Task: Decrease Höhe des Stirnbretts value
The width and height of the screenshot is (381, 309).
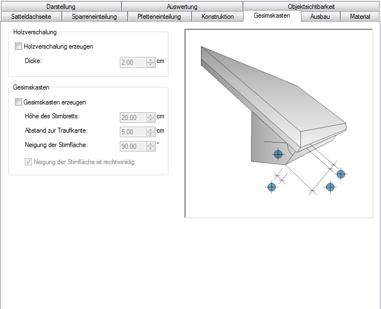Action: pos(151,120)
